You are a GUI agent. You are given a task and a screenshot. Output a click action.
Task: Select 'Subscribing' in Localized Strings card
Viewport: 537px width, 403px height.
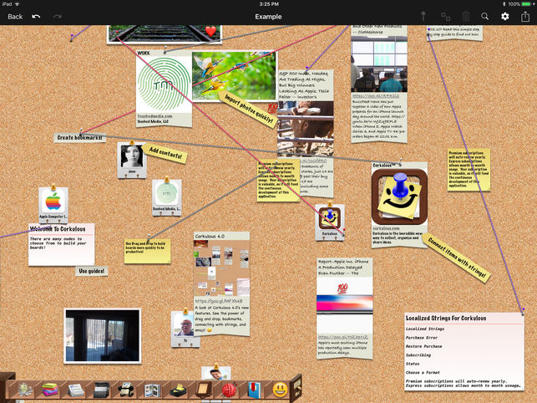tap(418, 355)
